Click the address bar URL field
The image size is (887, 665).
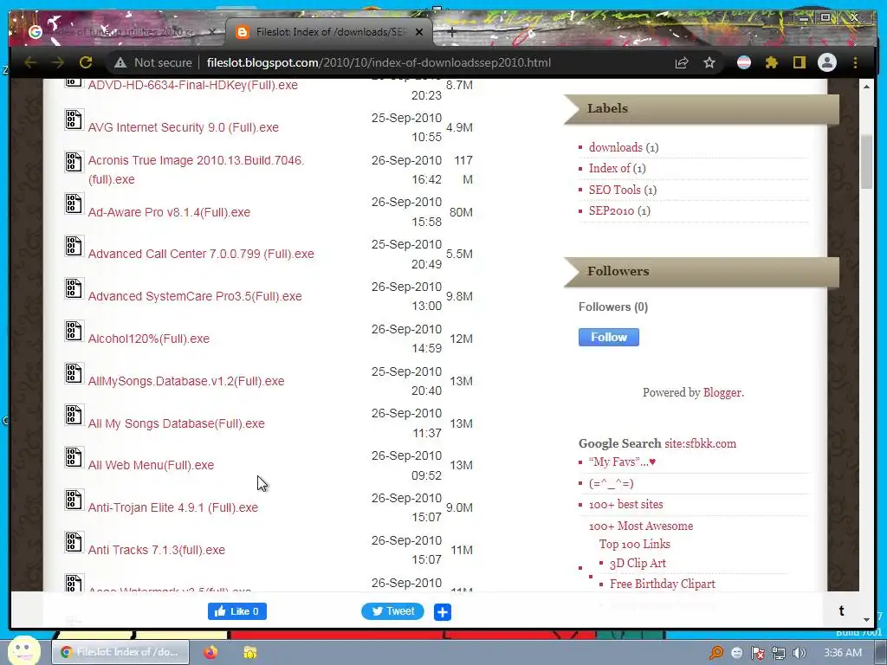pos(379,62)
